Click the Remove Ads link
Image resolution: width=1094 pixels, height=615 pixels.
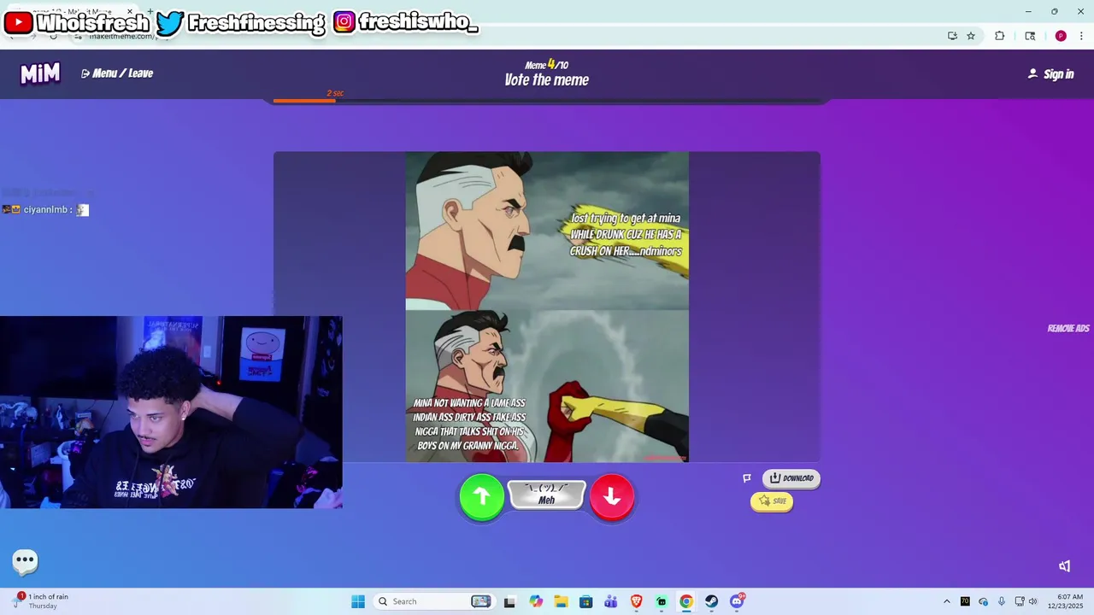pyautogui.click(x=1068, y=329)
